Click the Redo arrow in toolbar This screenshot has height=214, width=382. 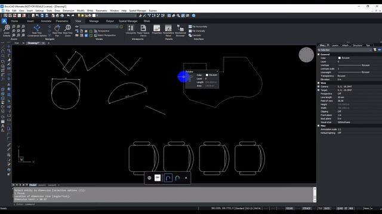pyautogui.click(x=73, y=15)
